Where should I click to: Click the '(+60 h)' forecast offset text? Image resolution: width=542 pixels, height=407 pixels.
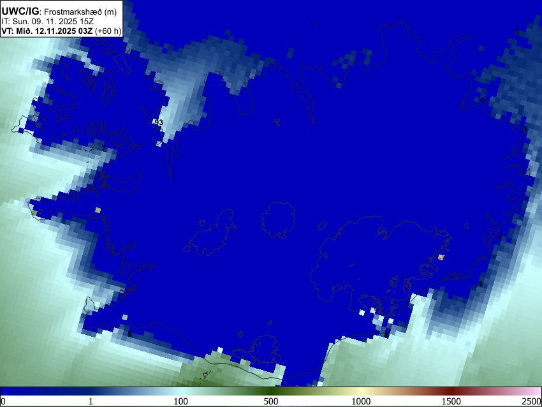(108, 31)
